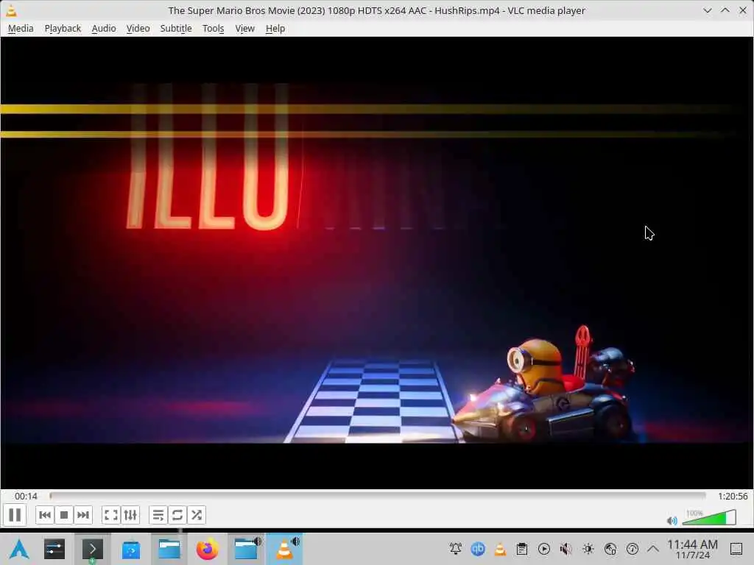Open the Subtitle menu
754x565 pixels.
176,29
